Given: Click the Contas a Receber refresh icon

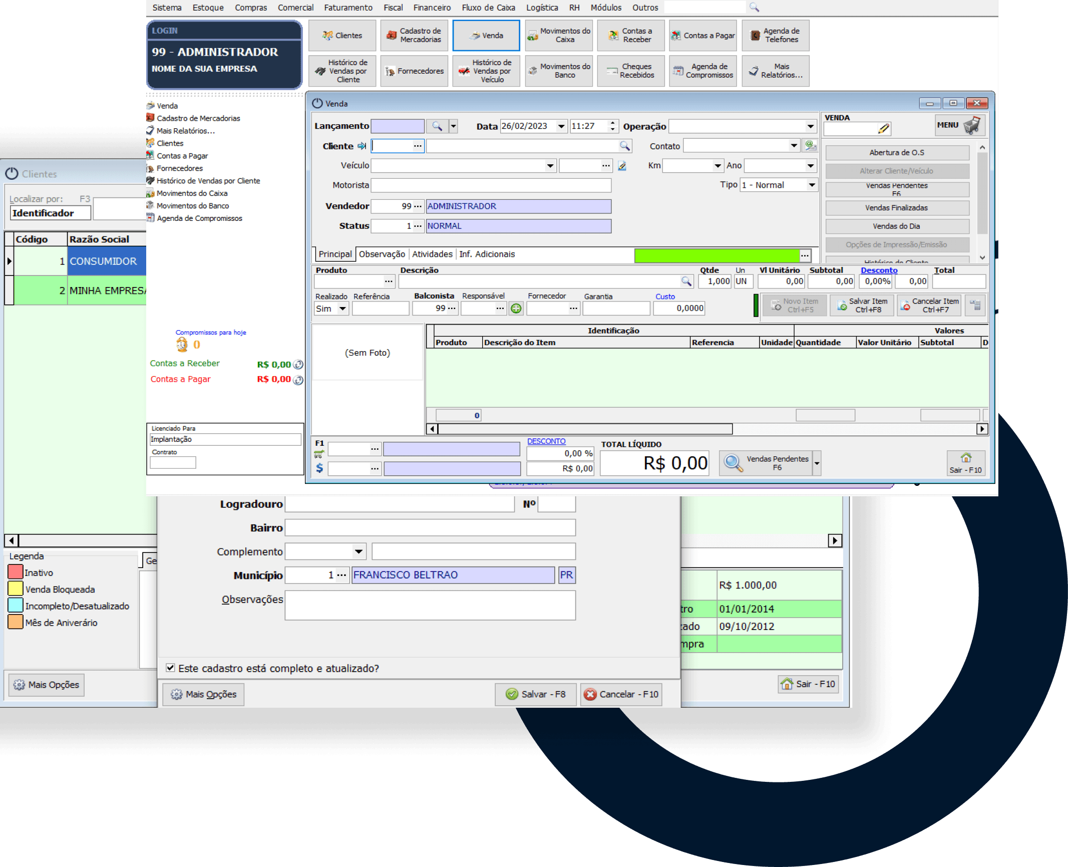Looking at the screenshot, I should click(x=298, y=365).
